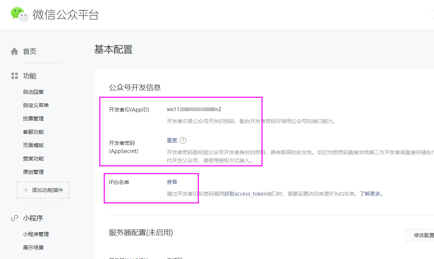
Task: Click 微信公众平台 title text
Action: click(x=66, y=14)
